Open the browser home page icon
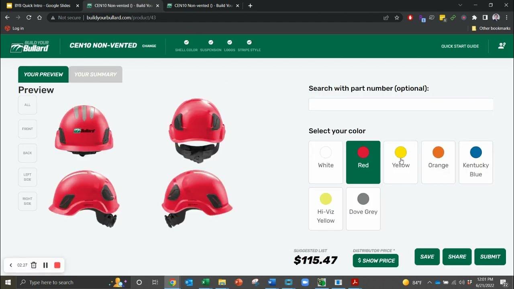The image size is (514, 289). point(39,18)
